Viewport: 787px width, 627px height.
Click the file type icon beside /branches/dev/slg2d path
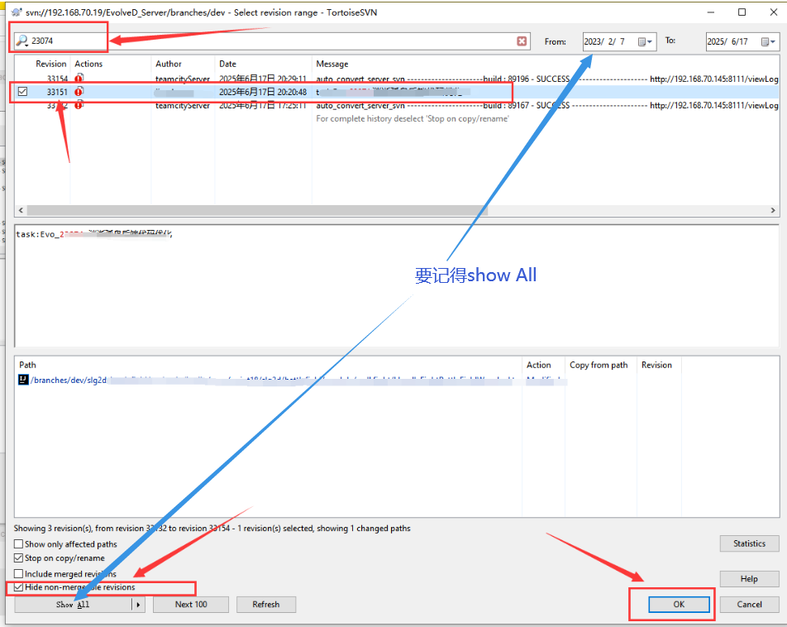tap(24, 380)
